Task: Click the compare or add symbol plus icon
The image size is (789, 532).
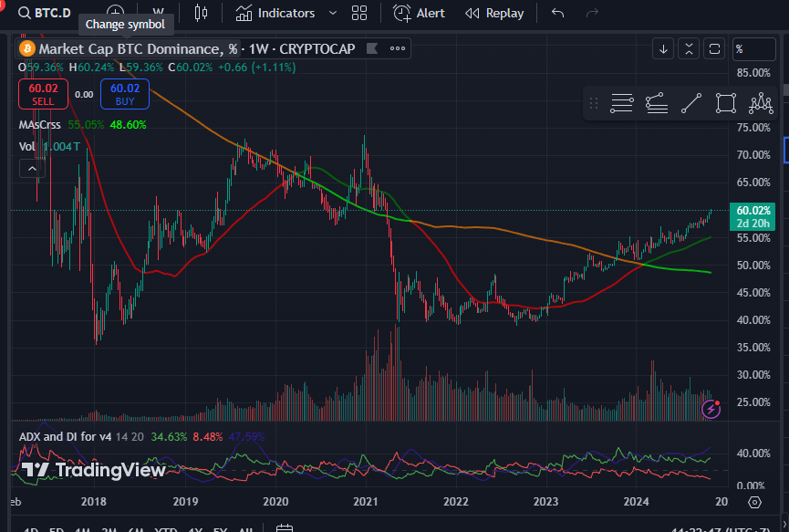Action: pyautogui.click(x=115, y=13)
